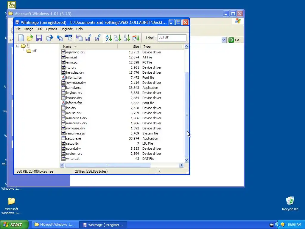Select setup.lbl file
Screen dimensions: 305x229
[72, 143]
